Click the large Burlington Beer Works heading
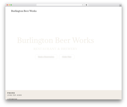Image resolution: width=127 pixels, height=107 pixels. tap(55, 40)
